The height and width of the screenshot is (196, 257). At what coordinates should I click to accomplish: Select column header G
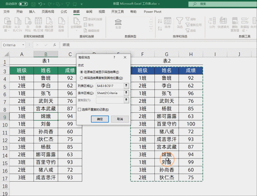pos(166,54)
